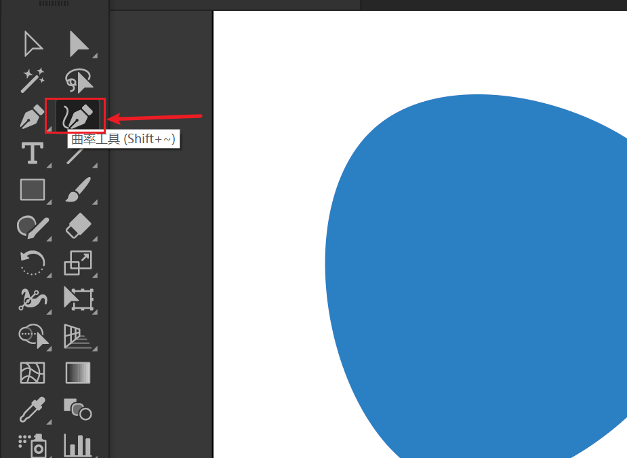The width and height of the screenshot is (627, 458).
Task: Select the Lasso tool
Action: click(79, 81)
